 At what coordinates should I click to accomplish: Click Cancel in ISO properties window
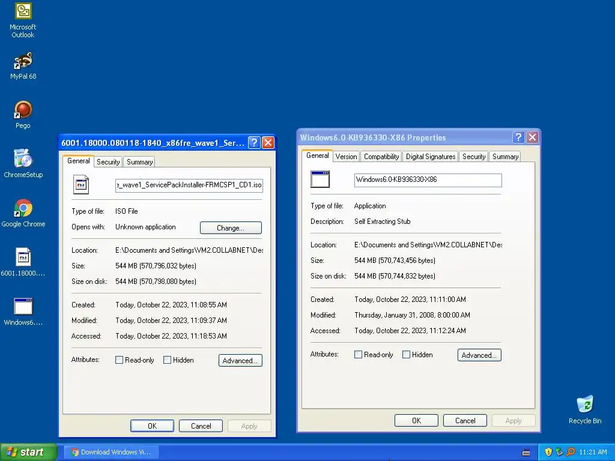pos(201,426)
